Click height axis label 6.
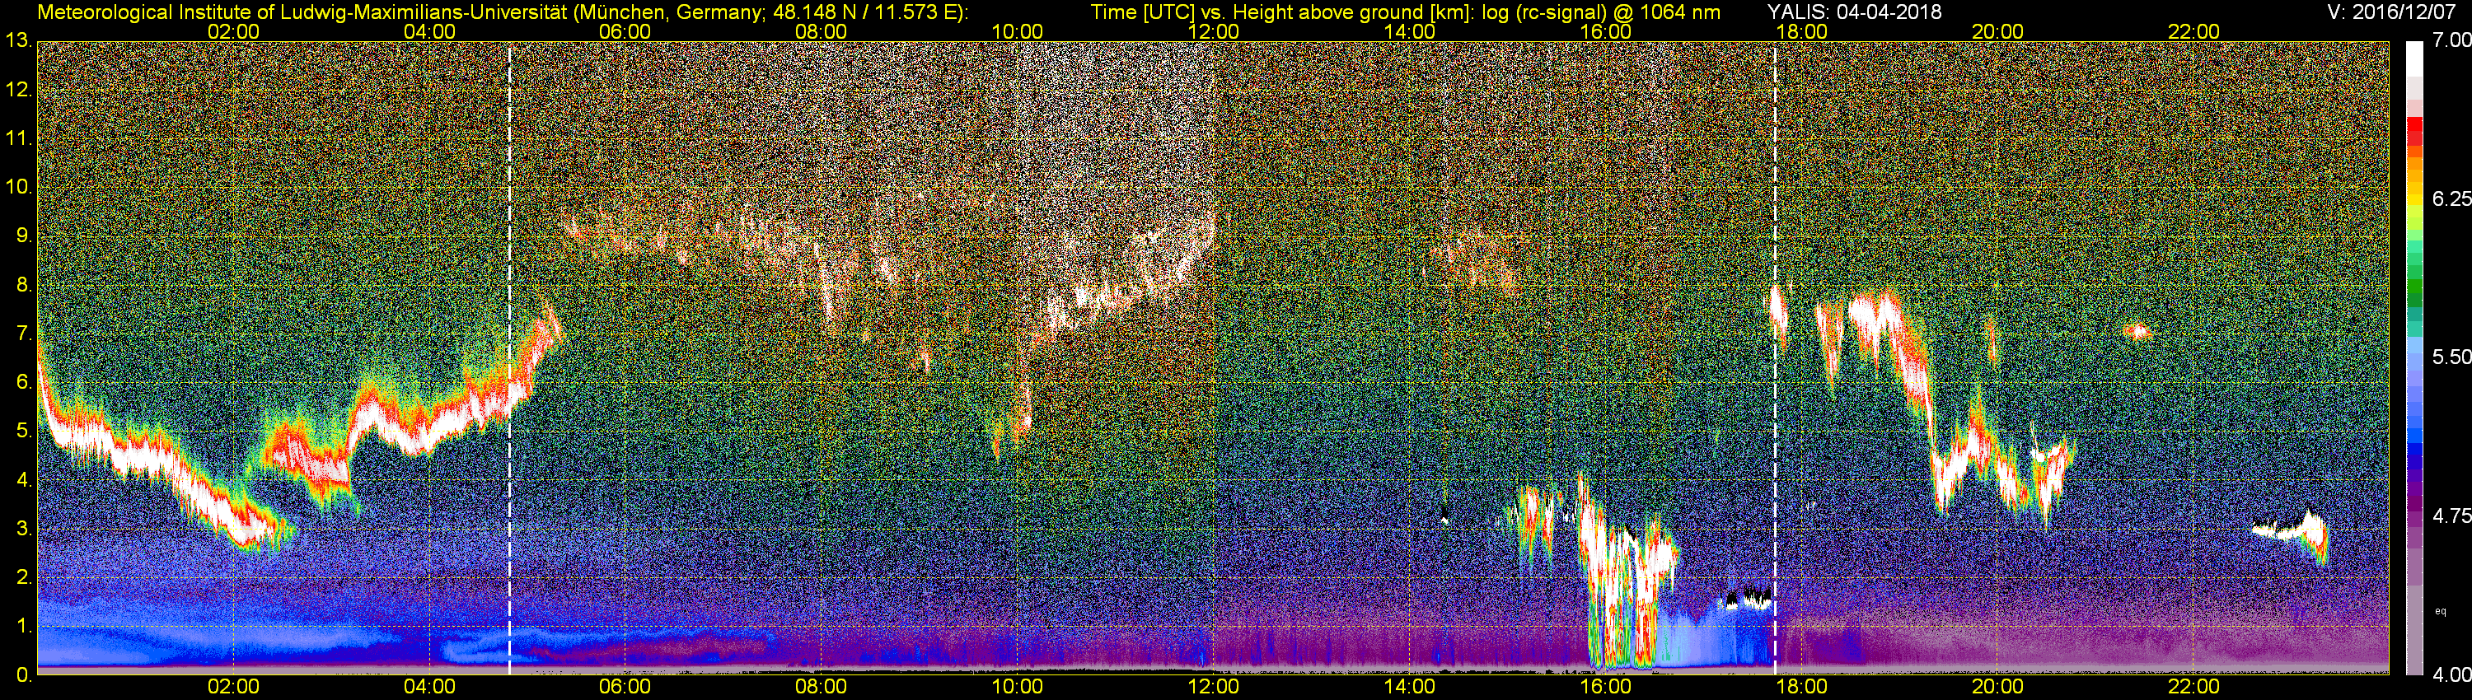2472x700 pixels. (x=23, y=381)
